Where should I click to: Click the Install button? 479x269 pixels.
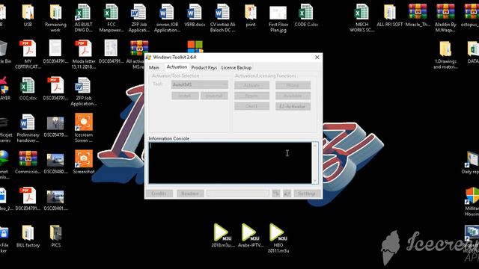pos(185,96)
